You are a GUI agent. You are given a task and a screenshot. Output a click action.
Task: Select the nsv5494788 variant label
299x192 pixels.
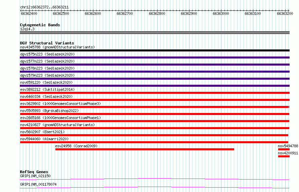288,146
